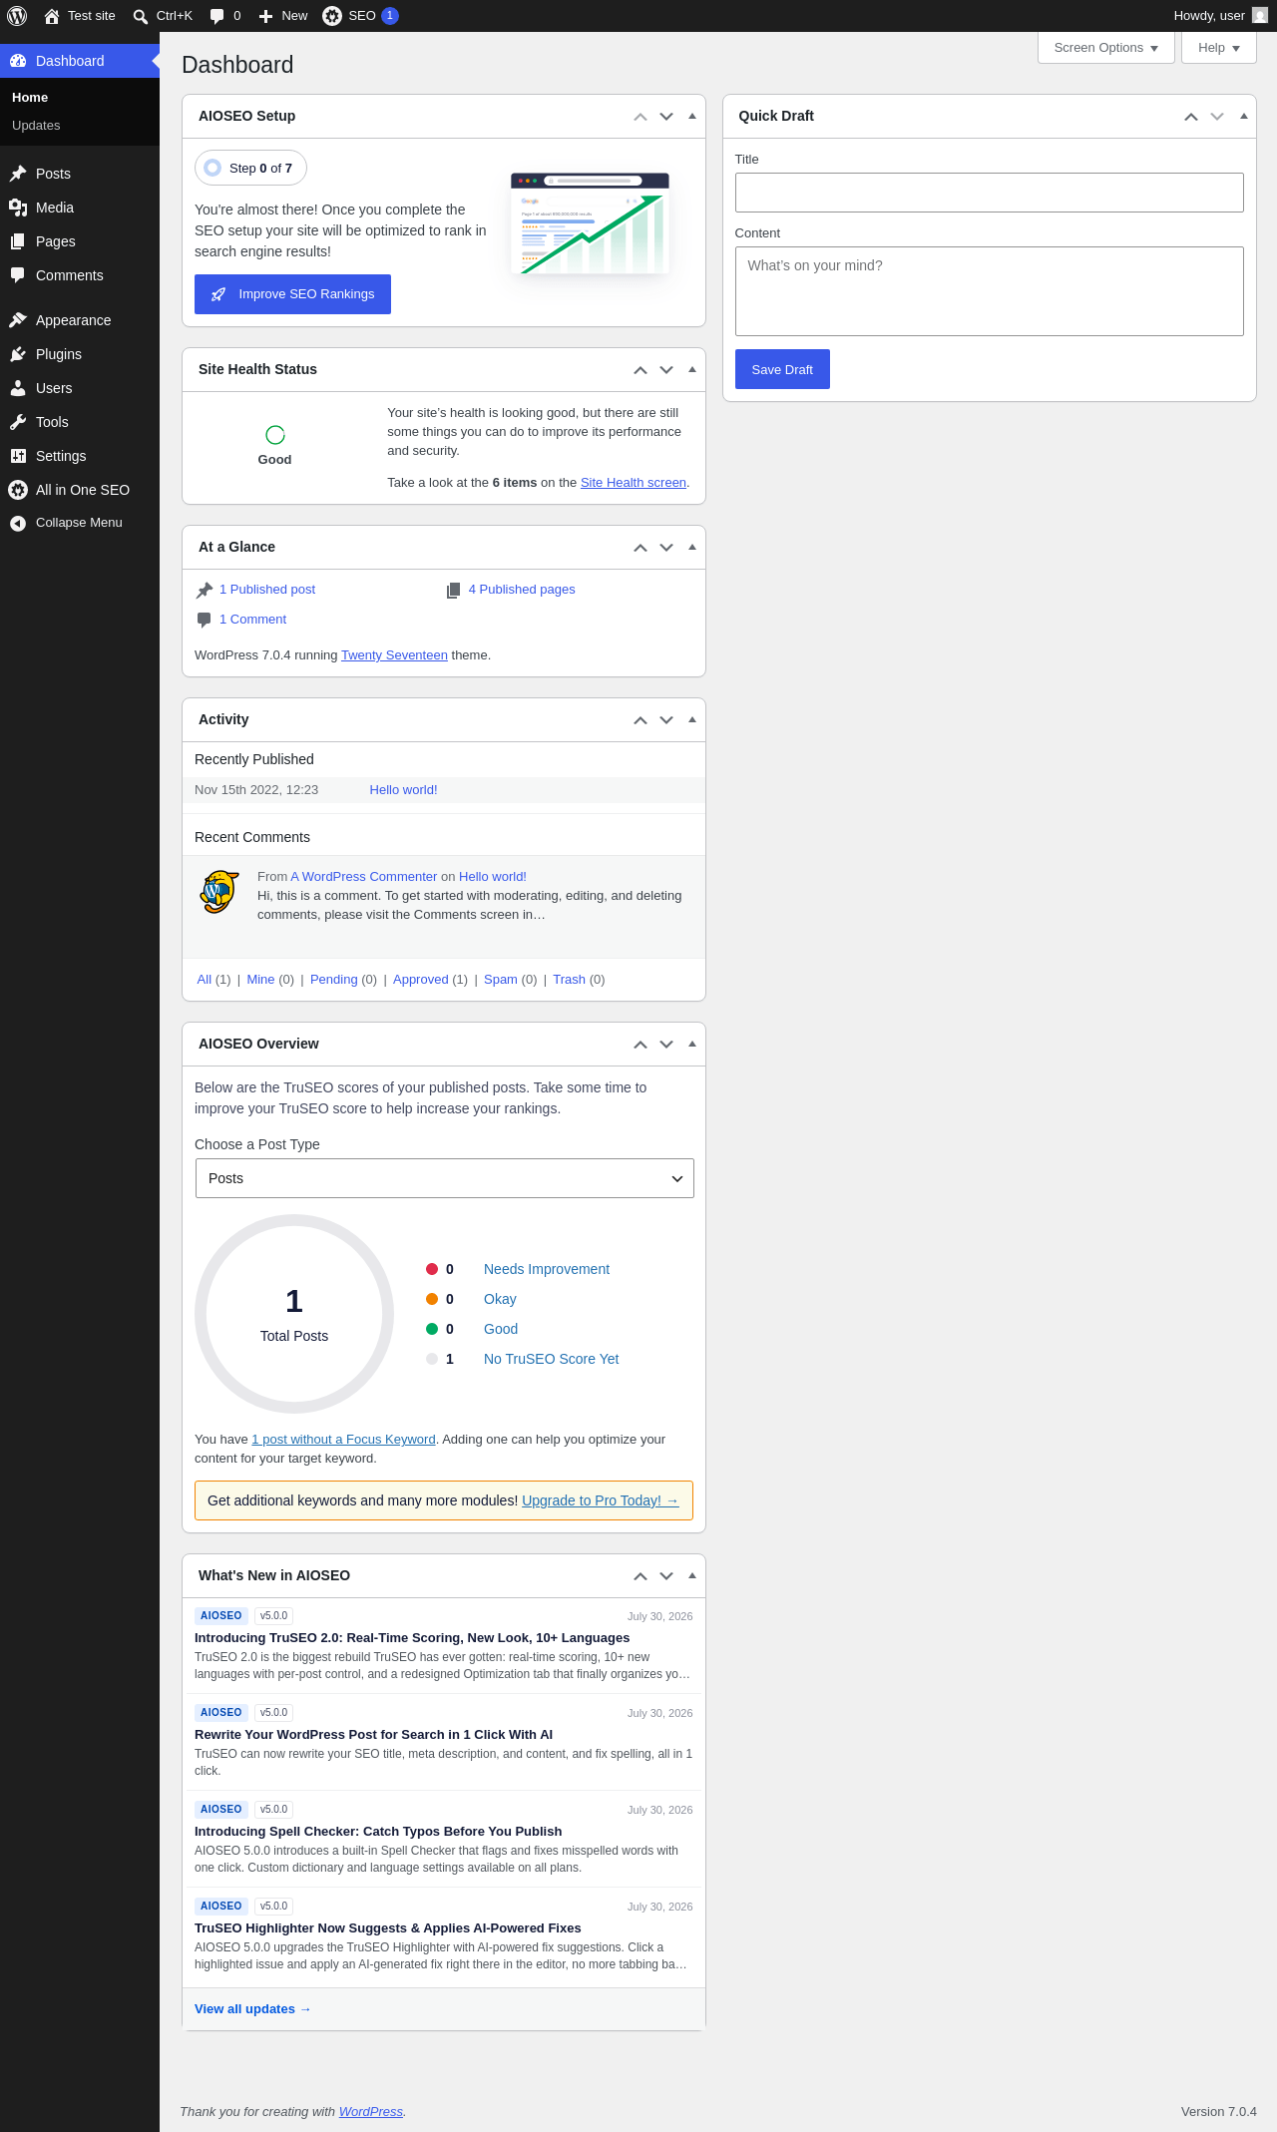Click the pages icon beside 4 Published pages
1277x2132 pixels.
coord(453,590)
